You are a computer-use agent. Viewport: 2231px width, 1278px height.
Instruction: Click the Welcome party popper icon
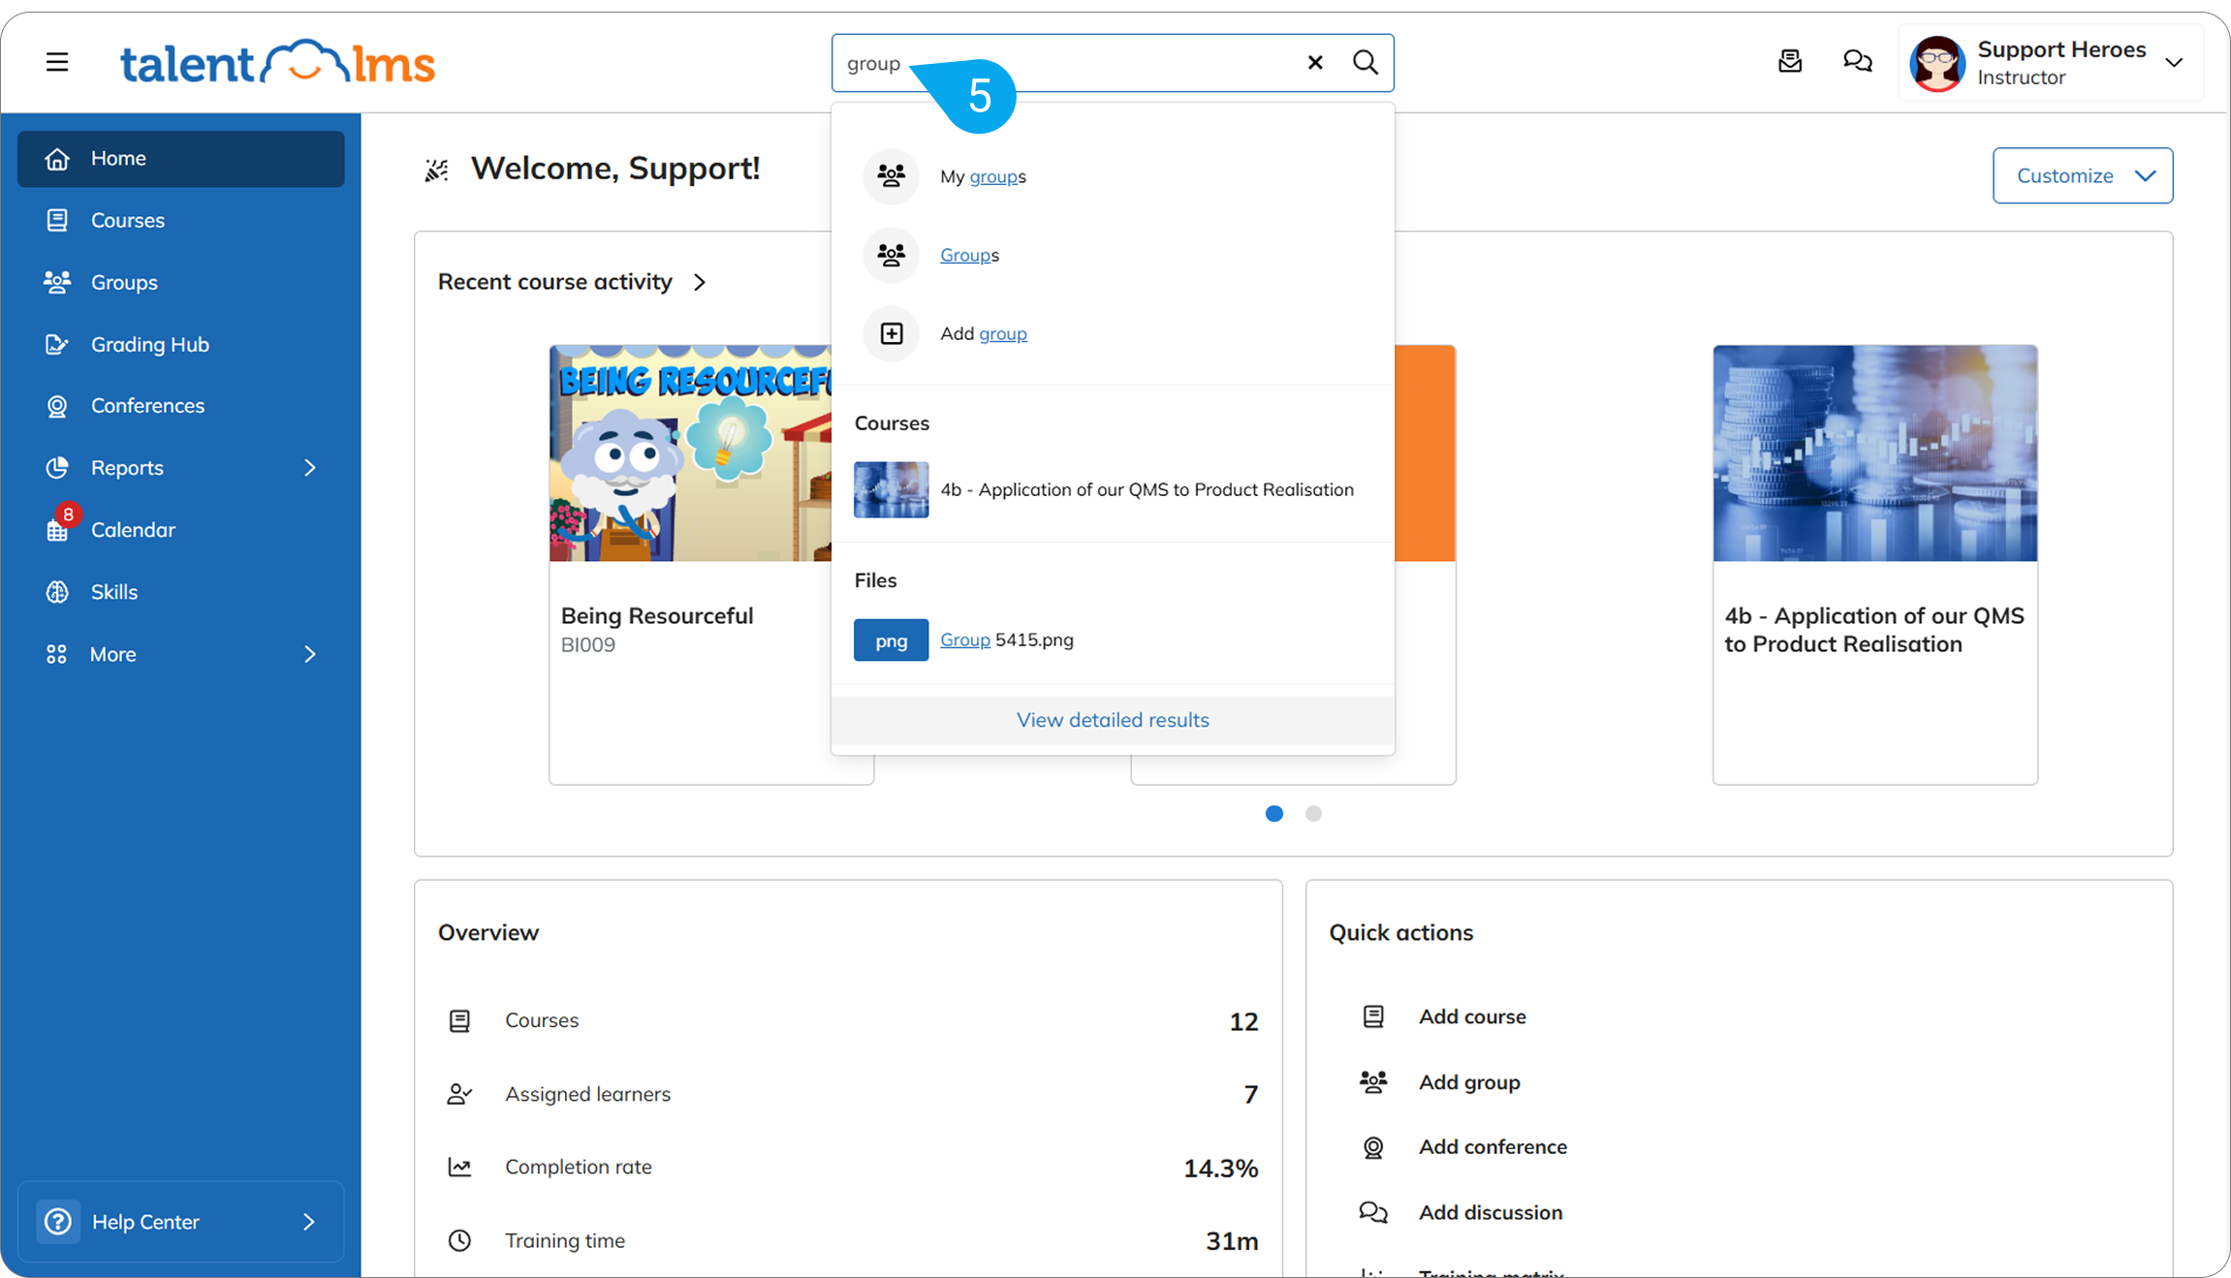click(437, 170)
